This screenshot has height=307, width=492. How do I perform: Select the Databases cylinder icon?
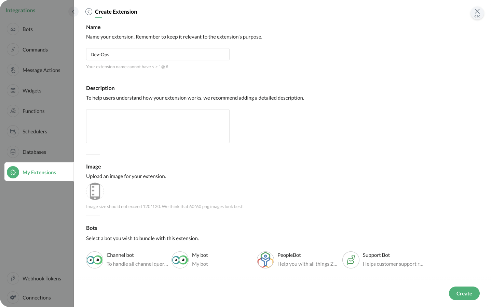[13, 152]
